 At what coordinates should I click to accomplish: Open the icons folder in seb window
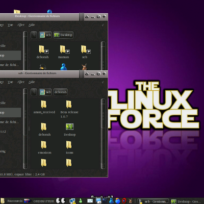(x=69, y=147)
